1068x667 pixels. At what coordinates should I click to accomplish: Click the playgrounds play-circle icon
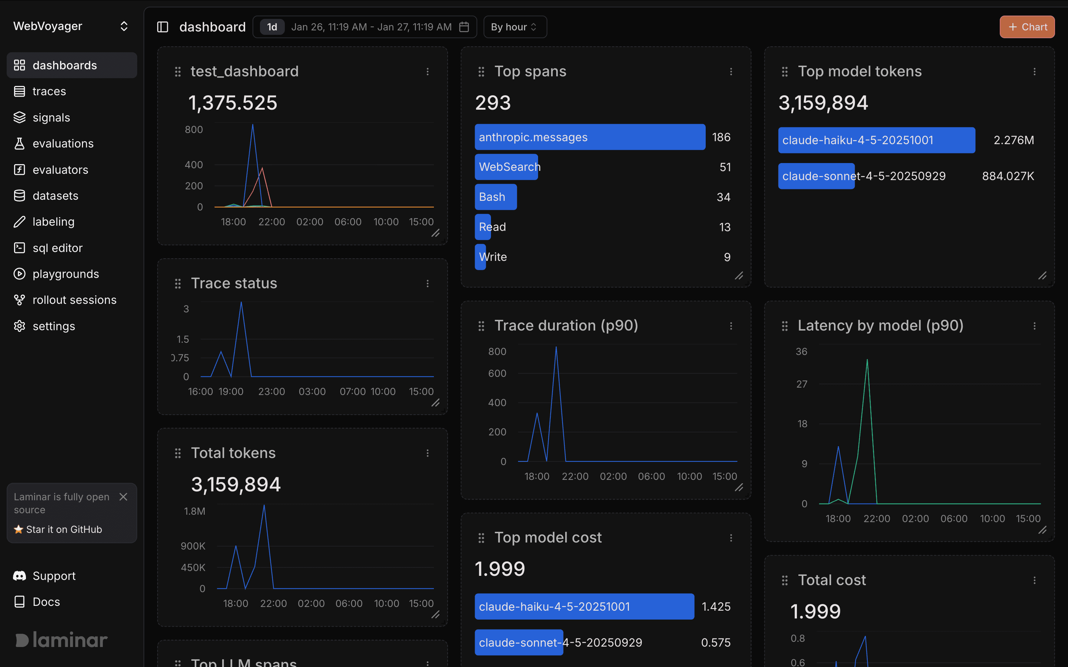click(19, 273)
